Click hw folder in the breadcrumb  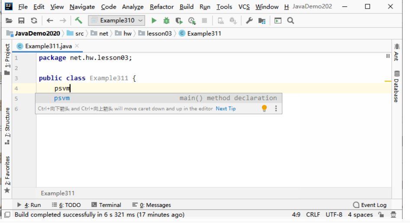(x=123, y=33)
